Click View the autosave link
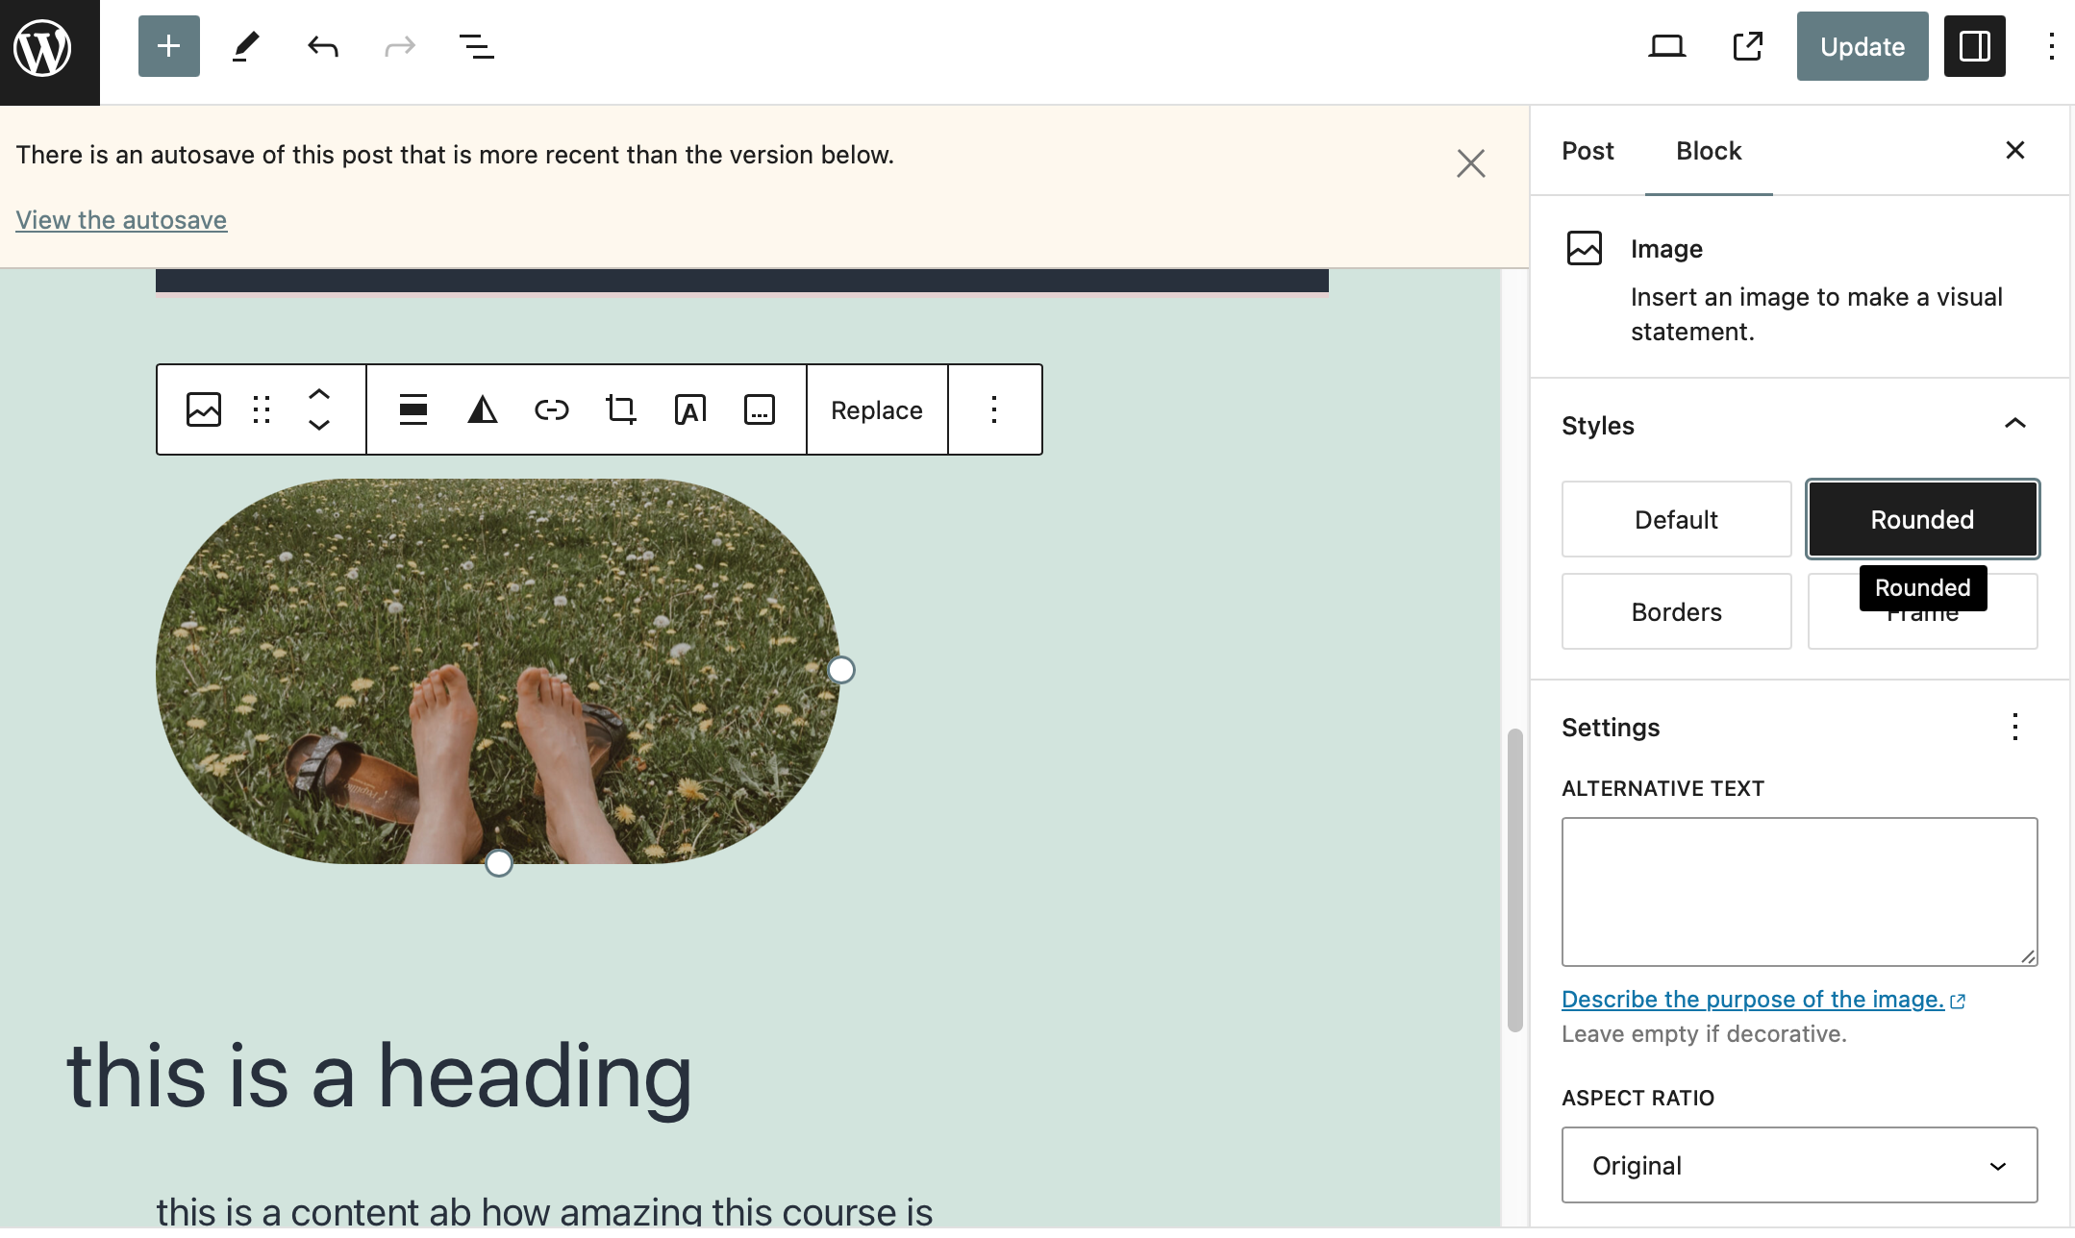The width and height of the screenshot is (2075, 1238). (x=121, y=220)
